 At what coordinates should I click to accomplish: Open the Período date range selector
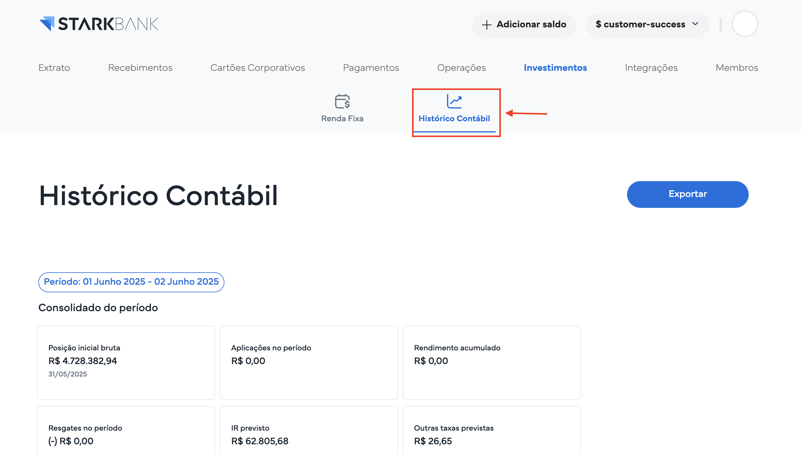pos(131,282)
